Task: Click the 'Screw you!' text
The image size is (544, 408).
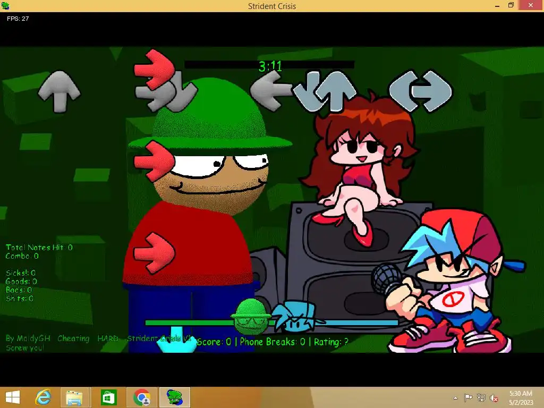Action: click(24, 347)
